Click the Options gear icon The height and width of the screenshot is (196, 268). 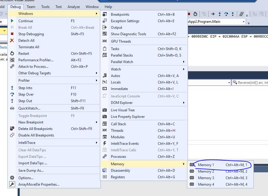tap(12, 178)
